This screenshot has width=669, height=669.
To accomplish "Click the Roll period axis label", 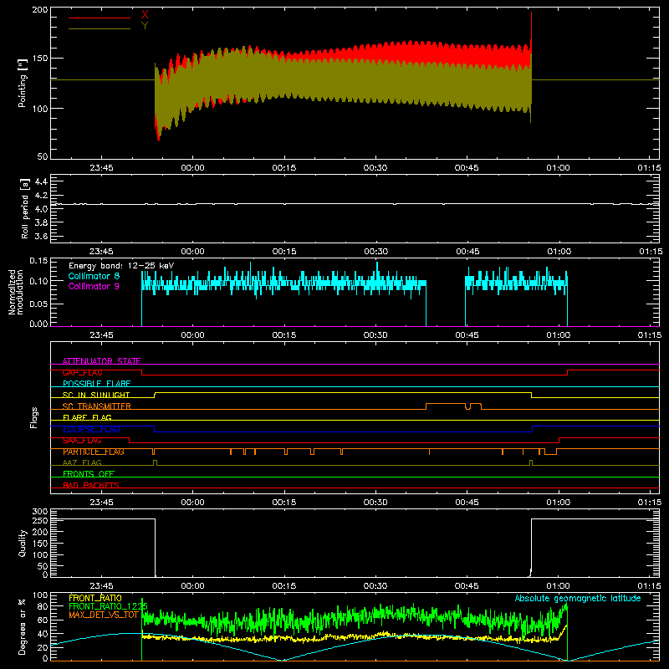I will tap(25, 208).
